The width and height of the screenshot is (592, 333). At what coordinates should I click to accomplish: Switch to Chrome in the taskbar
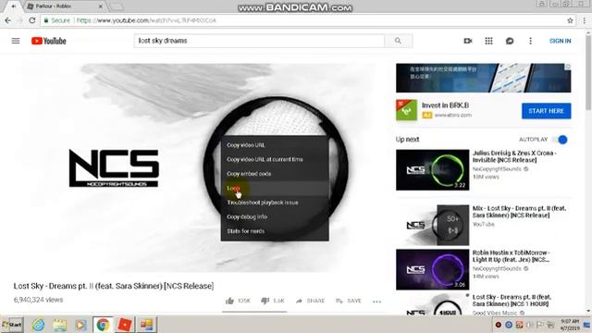point(103,325)
